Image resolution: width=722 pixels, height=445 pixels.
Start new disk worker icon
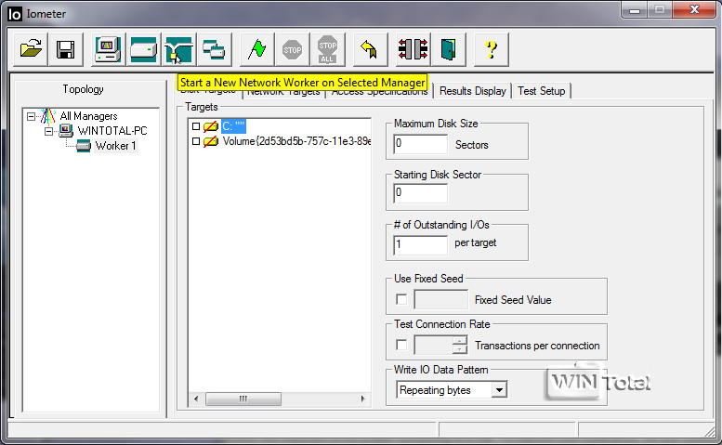[143, 49]
